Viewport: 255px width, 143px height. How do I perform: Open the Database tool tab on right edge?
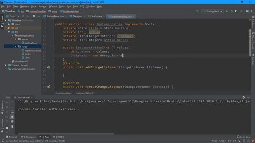point(253,22)
